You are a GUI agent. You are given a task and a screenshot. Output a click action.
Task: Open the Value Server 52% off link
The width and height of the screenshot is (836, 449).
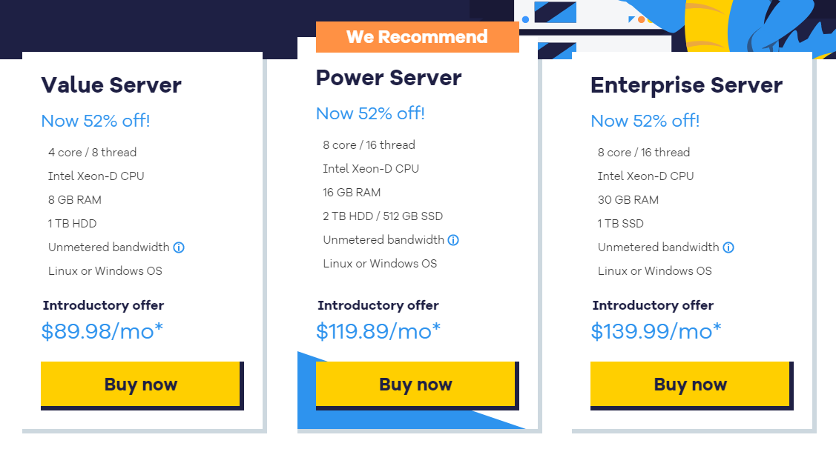tap(96, 120)
